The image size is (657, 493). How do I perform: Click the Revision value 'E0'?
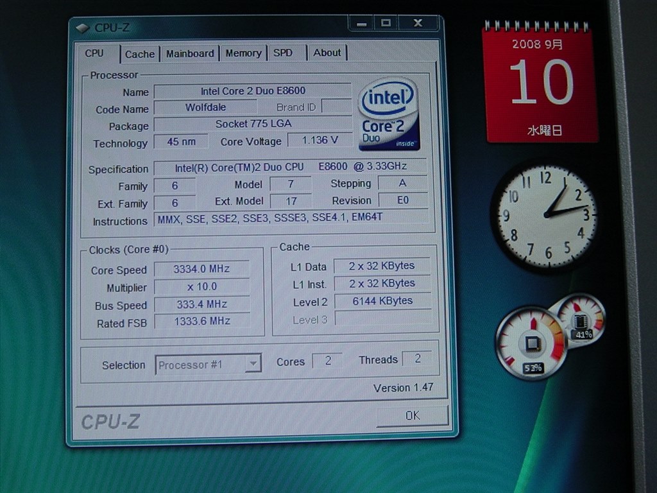click(x=403, y=200)
